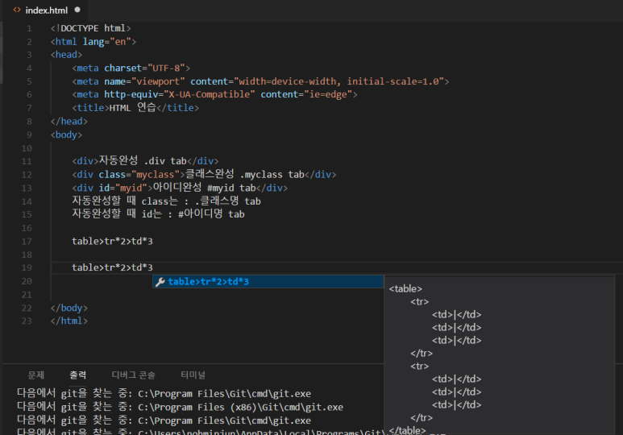Click line number 19 in the gutter
This screenshot has width=623, height=435.
click(x=27, y=267)
